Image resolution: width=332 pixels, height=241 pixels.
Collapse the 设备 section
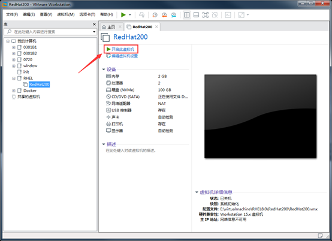104,70
